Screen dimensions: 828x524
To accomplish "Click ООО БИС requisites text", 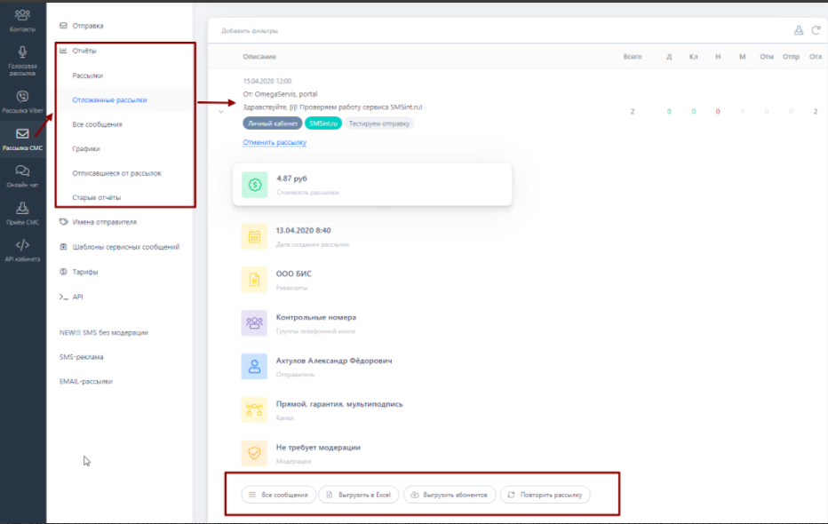I will [x=293, y=274].
